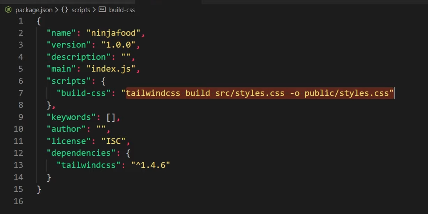
Task: Click the Node.js file icon in breadcrumb
Action: (x=9, y=10)
